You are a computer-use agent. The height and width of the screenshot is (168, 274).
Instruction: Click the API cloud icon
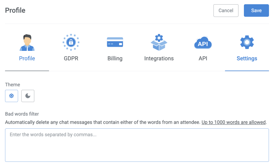click(203, 43)
